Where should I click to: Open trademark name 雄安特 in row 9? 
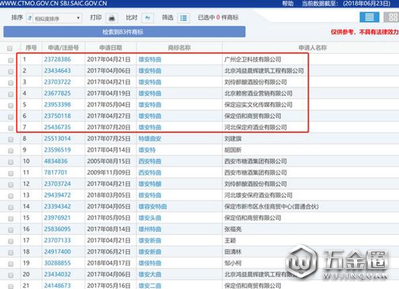click(x=147, y=150)
